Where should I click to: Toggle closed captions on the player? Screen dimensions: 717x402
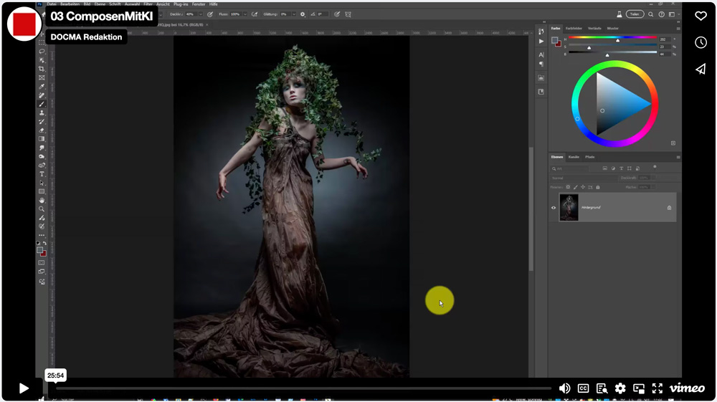tap(583, 388)
